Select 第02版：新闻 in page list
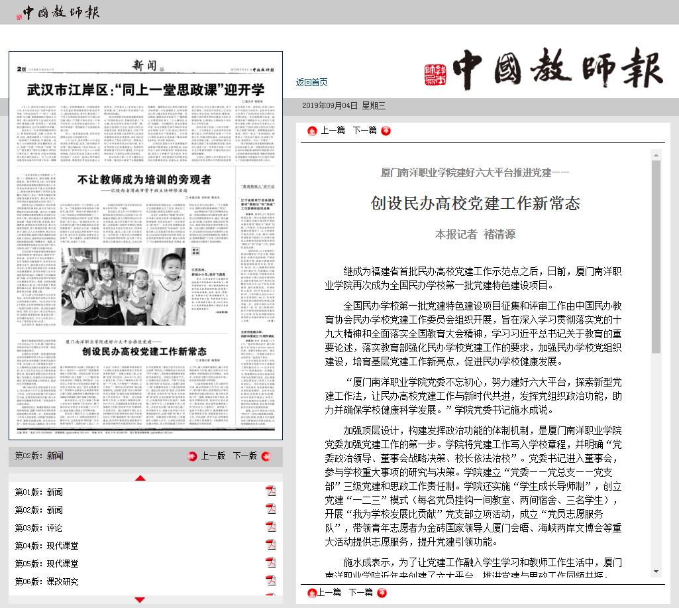The image size is (679, 608). point(39,510)
